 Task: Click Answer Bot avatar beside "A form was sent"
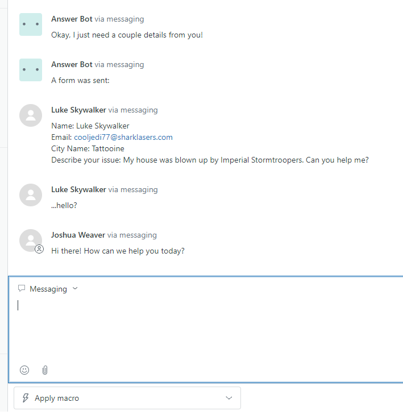tap(31, 70)
